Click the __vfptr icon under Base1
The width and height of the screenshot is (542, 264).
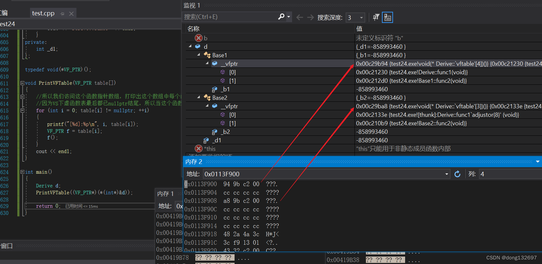click(215, 63)
